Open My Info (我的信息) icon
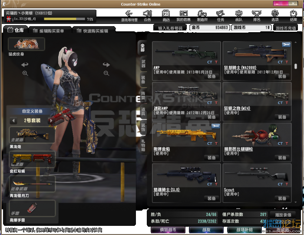This screenshot has width=304, height=235. (183, 16)
